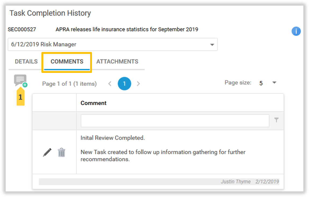The width and height of the screenshot is (309, 197).
Task: Delete the comment with the trash icon
Action: pos(62,152)
